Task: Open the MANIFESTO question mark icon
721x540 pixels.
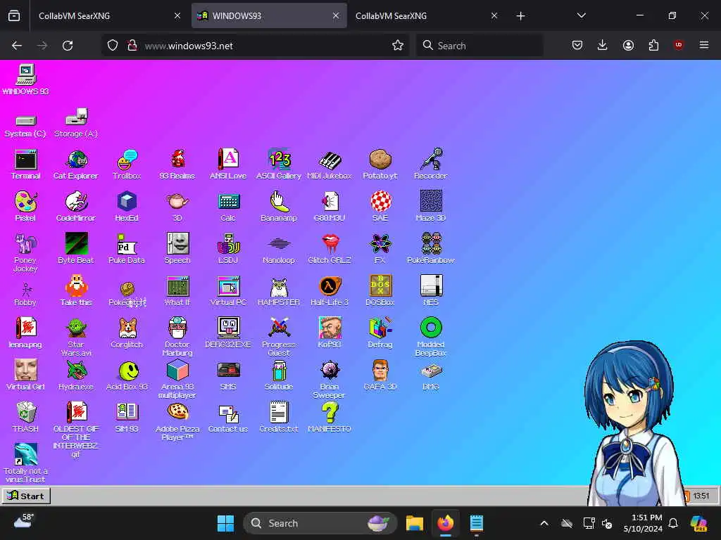Action: coord(330,417)
